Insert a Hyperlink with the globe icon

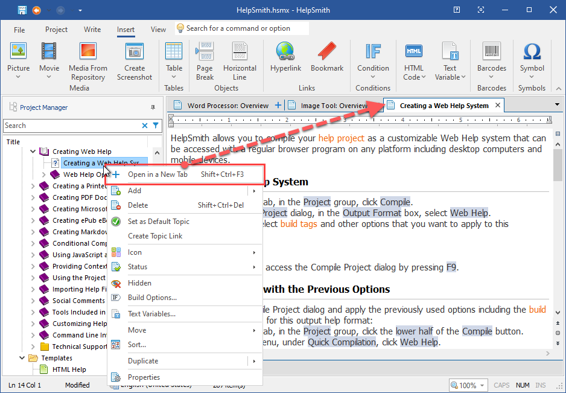point(285,51)
